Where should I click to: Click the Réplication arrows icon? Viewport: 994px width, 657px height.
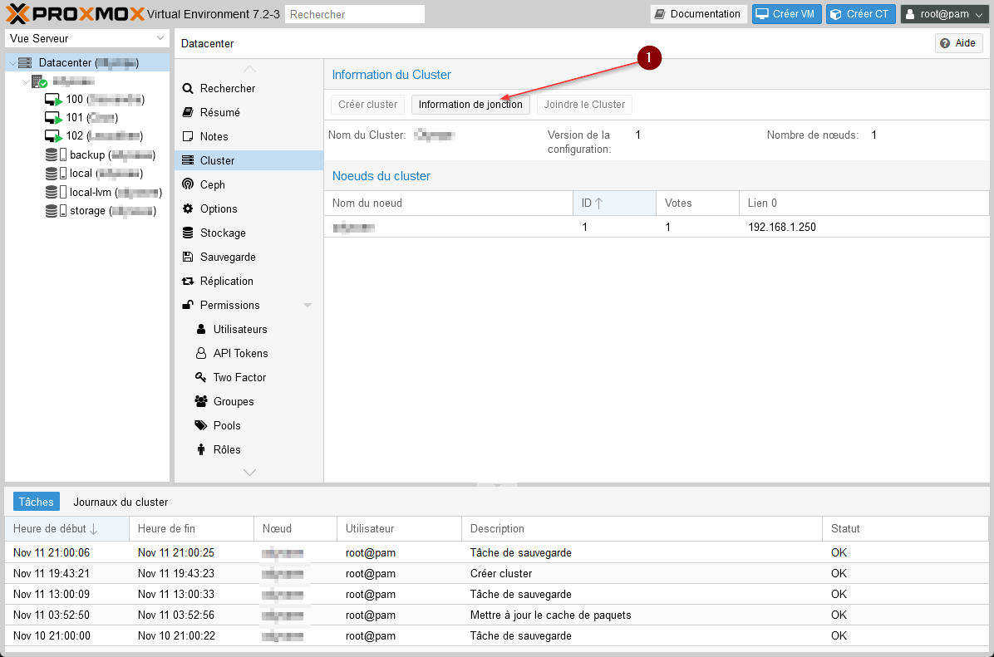pyautogui.click(x=188, y=281)
